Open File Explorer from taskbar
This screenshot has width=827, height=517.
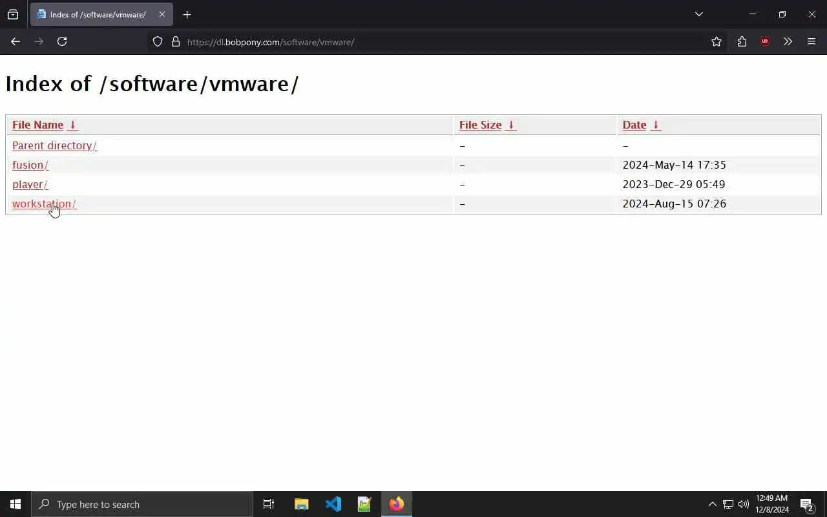301,504
